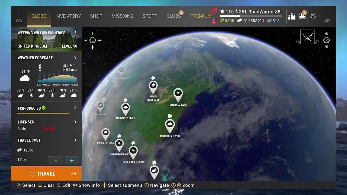Select the Neherrin River map pin
This screenshot has height=195, width=347.
tap(170, 126)
